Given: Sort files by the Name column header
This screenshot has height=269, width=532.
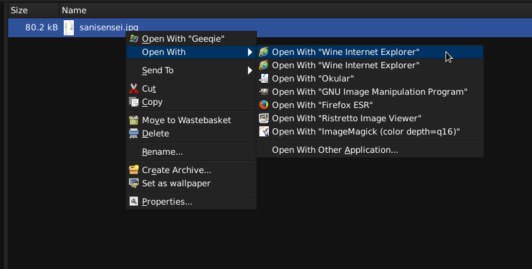Looking at the screenshot, I should tap(74, 10).
